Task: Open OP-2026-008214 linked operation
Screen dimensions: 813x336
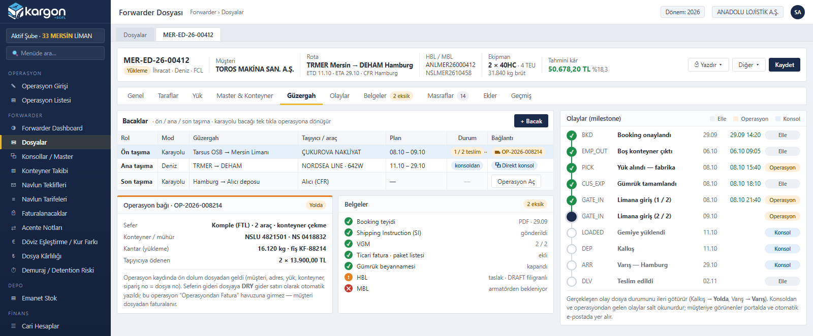Action: (518, 152)
